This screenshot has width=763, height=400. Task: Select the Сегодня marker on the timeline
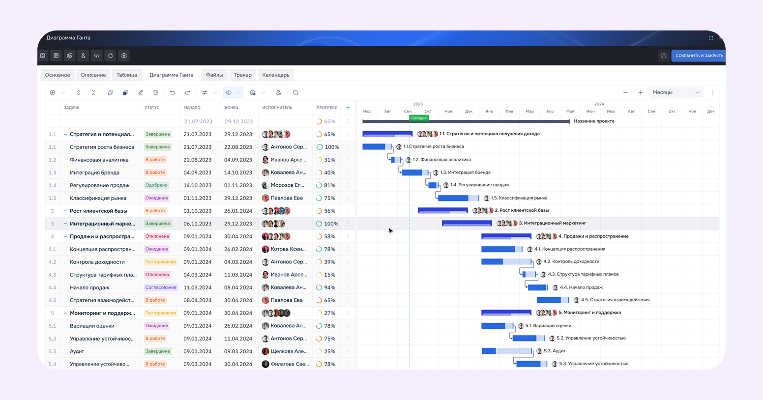[x=418, y=118]
